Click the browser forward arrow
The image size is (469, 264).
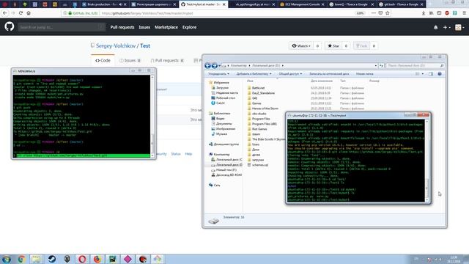click(x=13, y=13)
